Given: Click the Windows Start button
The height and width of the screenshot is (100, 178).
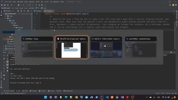Looking at the screenshot, I should pyautogui.click(x=46, y=97).
